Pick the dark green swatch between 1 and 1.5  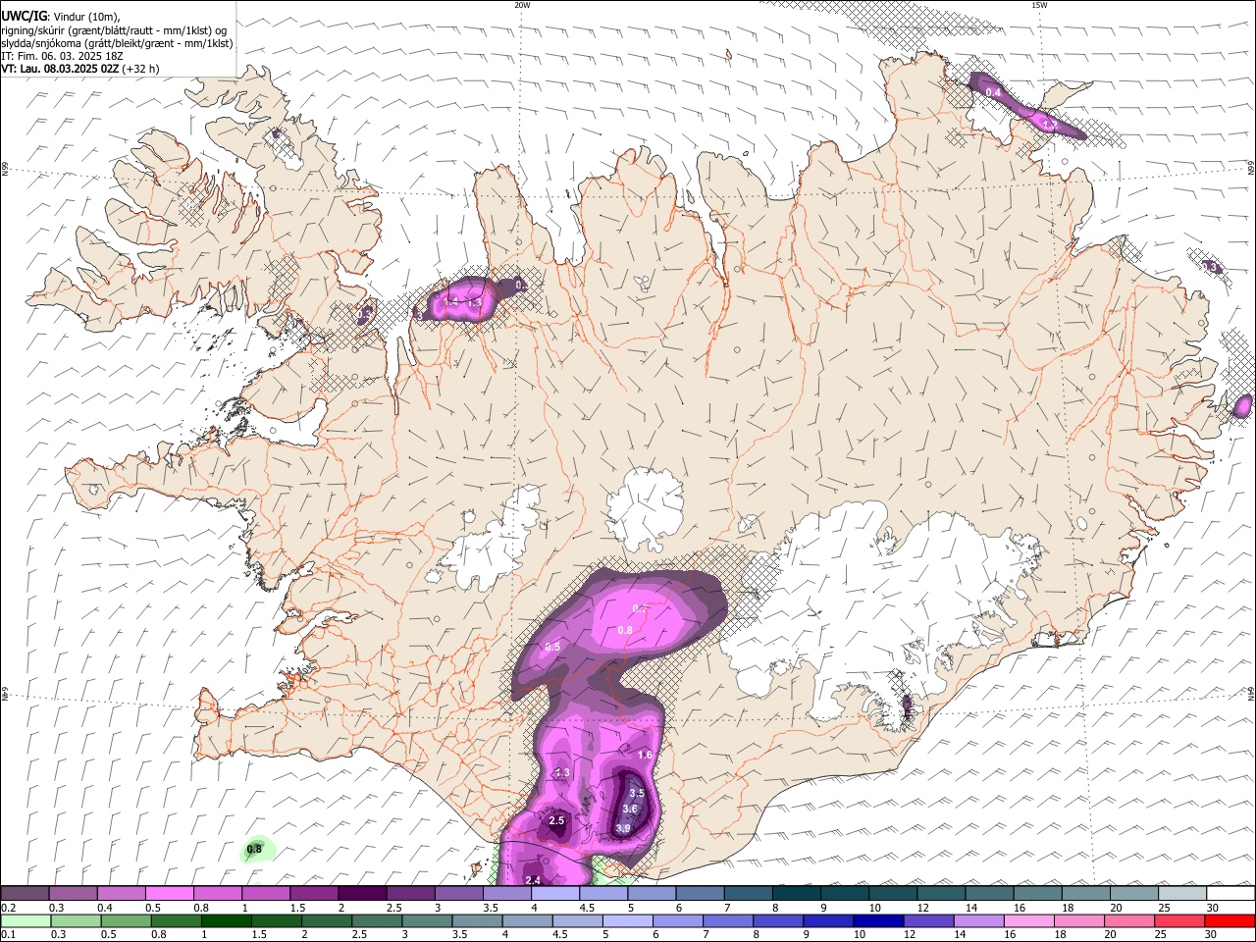[x=227, y=920]
